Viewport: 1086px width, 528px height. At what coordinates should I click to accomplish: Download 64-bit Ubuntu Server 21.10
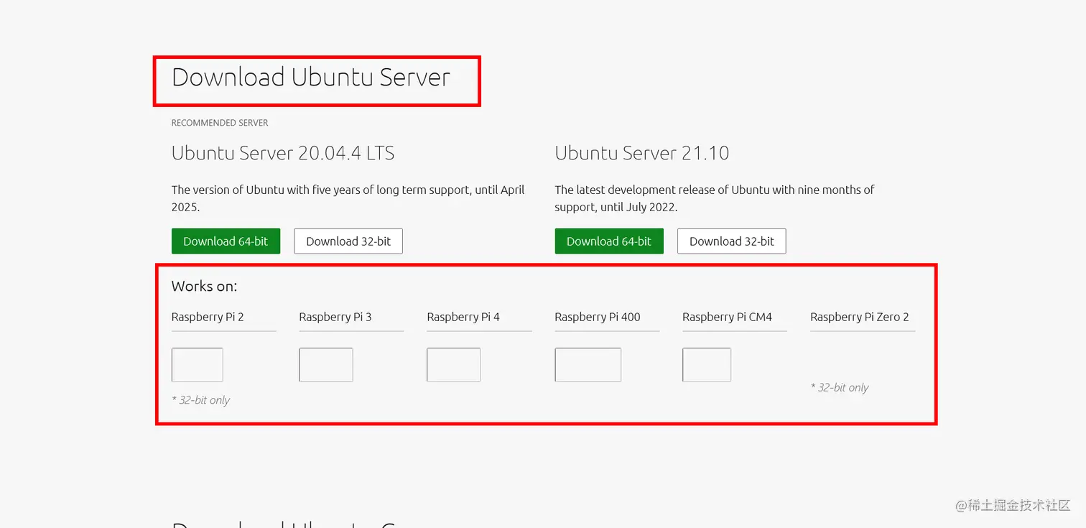click(609, 241)
